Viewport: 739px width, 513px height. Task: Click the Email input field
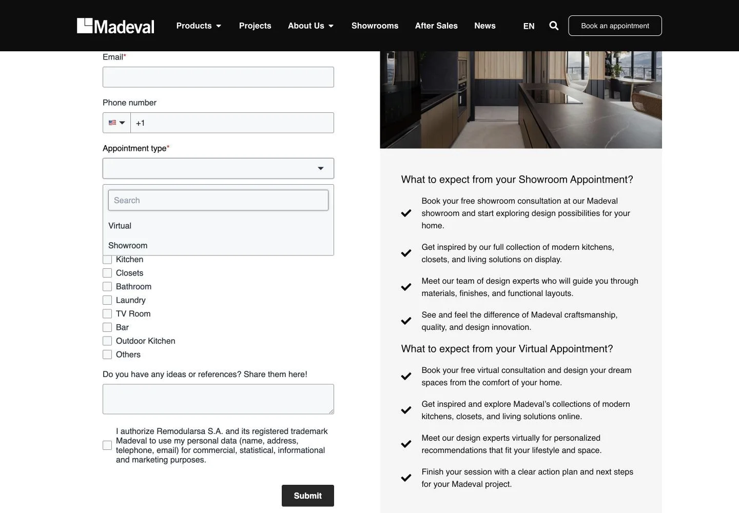(218, 77)
